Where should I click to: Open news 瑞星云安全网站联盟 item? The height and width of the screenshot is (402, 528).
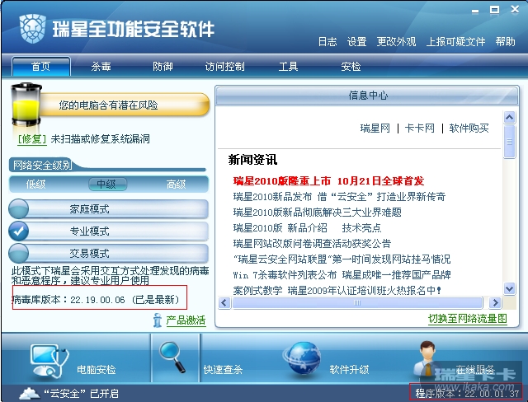[x=342, y=259]
